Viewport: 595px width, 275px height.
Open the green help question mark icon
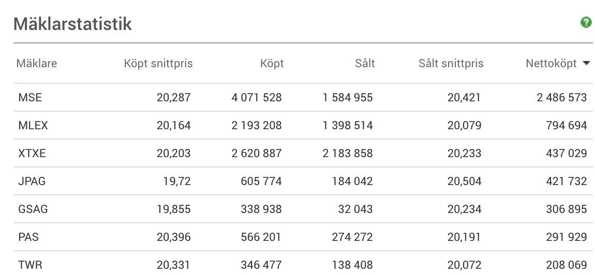586,23
